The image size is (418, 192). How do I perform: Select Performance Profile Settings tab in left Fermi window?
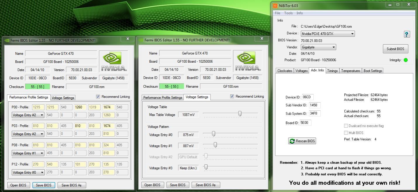pyautogui.click(x=29, y=97)
